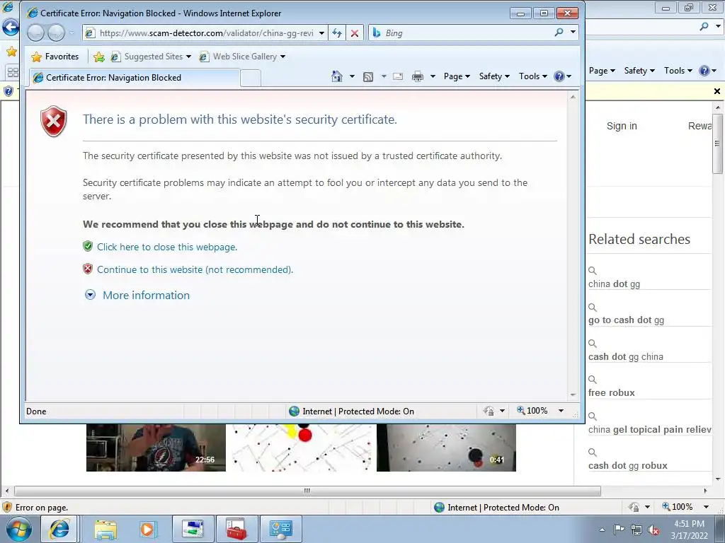
Task: Expand the More information section
Action: point(137,295)
